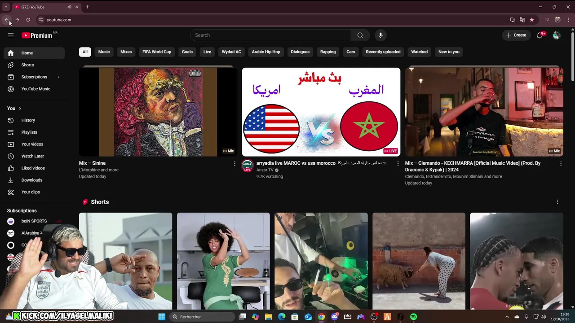Click the YouTube search input field
Viewport: 575px width, 323px height.
click(270, 35)
